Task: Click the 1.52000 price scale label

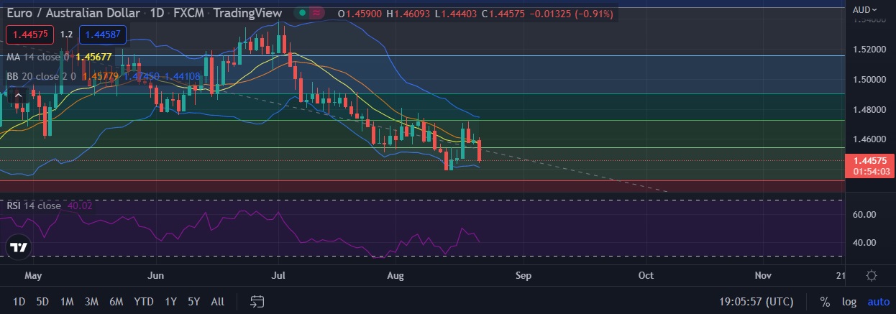Action: tap(870, 50)
